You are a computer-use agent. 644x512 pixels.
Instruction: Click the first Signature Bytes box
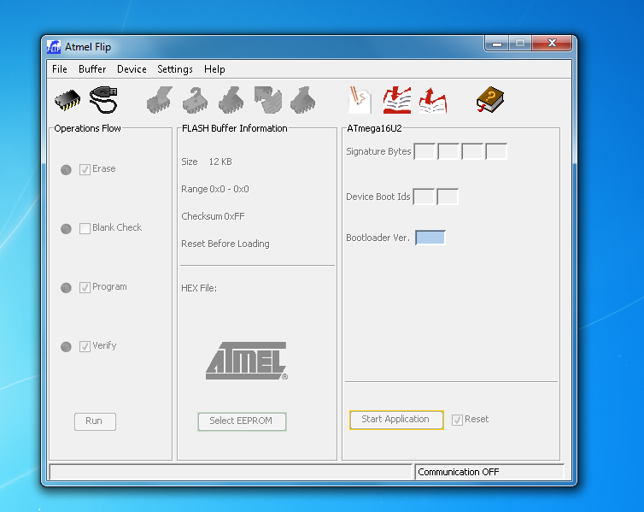click(424, 151)
